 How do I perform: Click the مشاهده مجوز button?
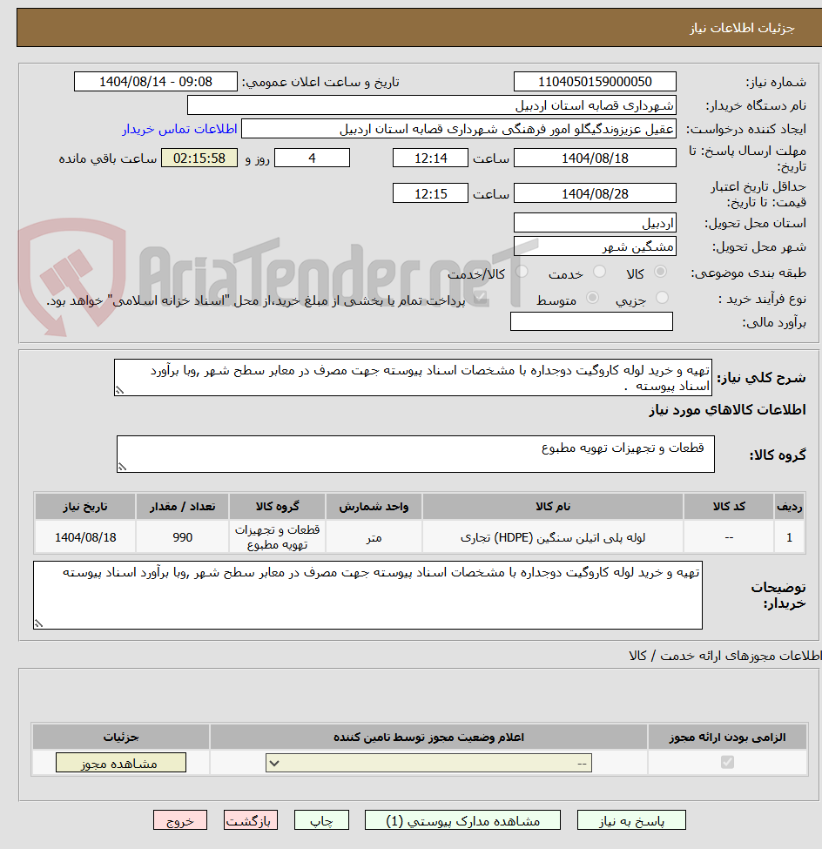(121, 763)
